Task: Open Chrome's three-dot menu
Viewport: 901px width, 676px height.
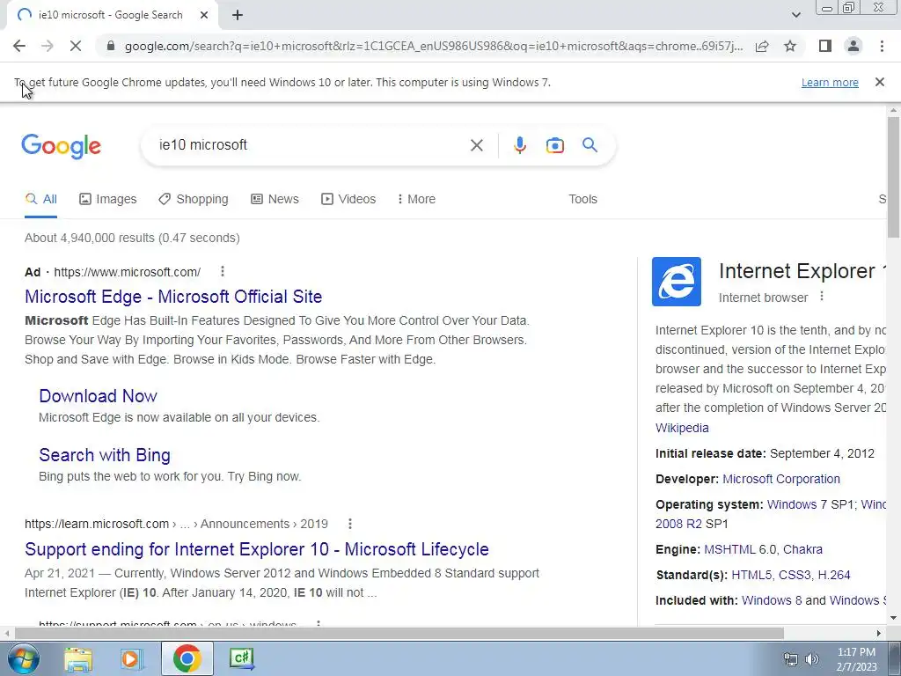Action: pos(882,46)
